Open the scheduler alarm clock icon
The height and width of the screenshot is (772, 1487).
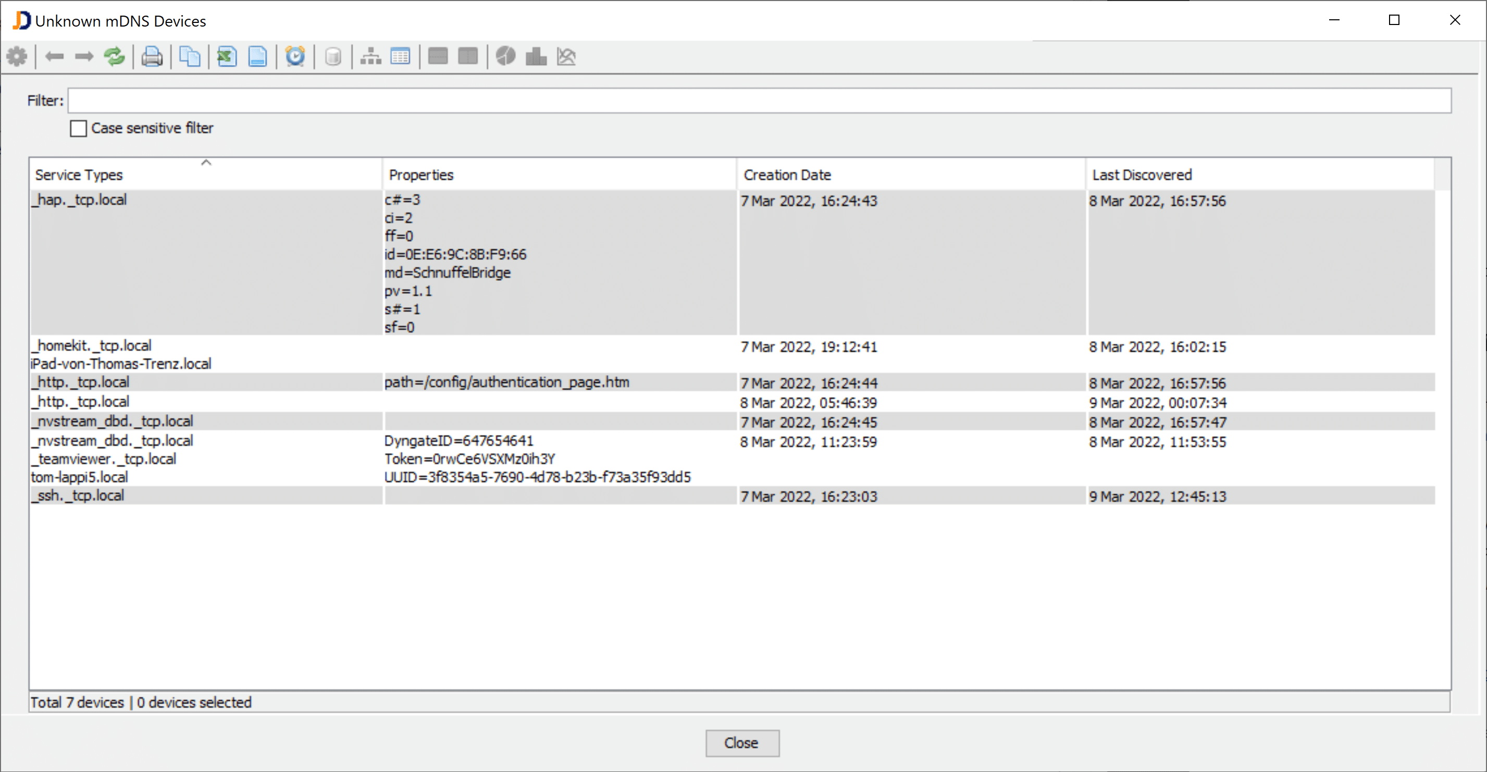(x=295, y=56)
